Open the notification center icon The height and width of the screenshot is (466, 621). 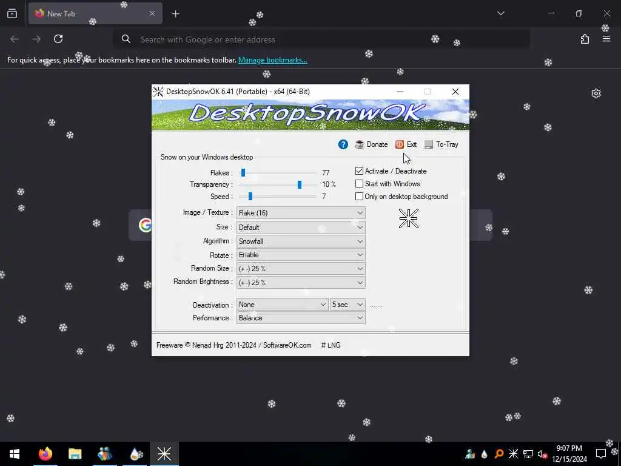point(601,454)
